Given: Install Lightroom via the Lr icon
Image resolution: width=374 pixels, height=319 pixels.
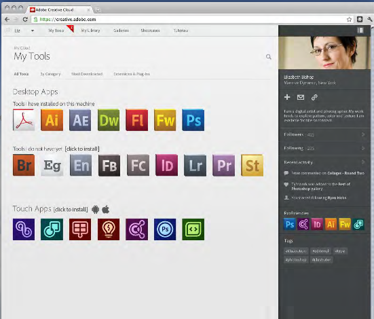Looking at the screenshot, I should click(x=195, y=165).
